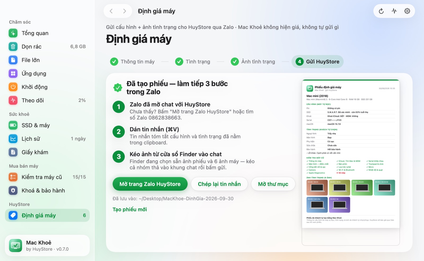This screenshot has width=424, height=261.
Task: Open the Khoá & bảo hành lock icon
Action: click(13, 190)
